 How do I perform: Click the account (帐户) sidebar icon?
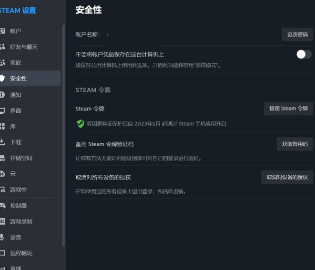2,31
